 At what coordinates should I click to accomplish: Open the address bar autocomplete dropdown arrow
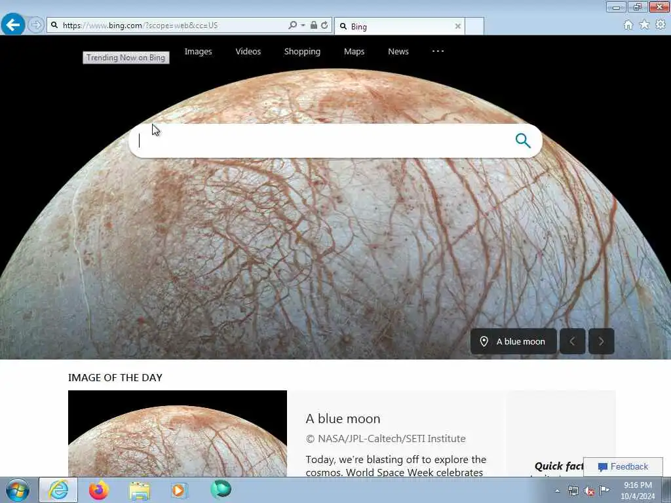[x=303, y=26]
